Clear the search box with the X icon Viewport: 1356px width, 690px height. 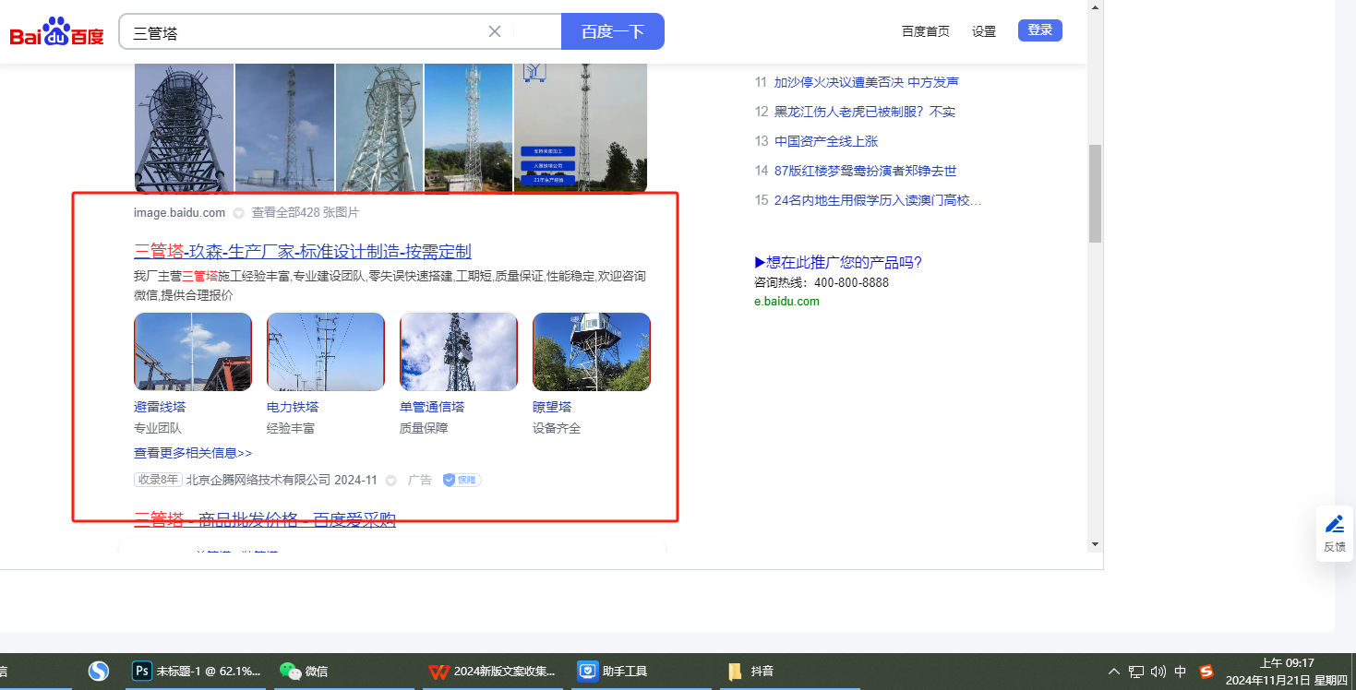tap(495, 31)
